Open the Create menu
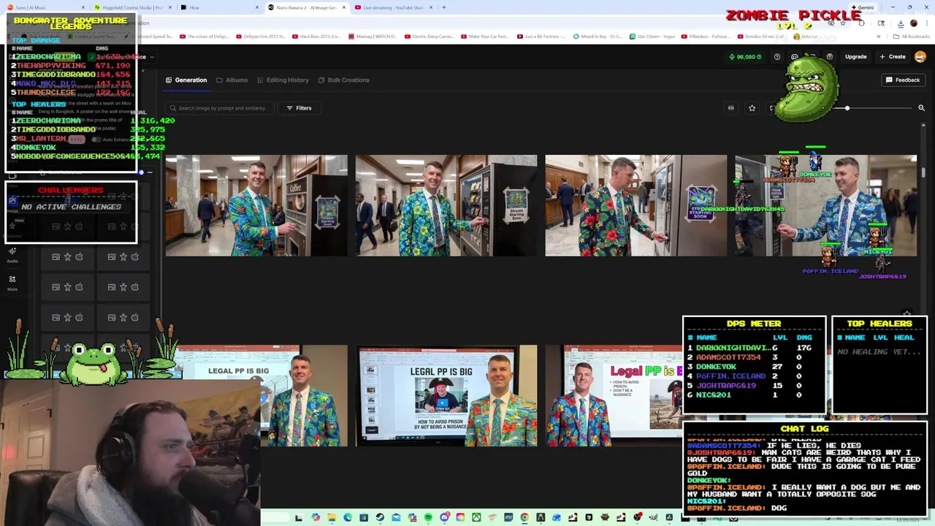Viewport: 935px width, 526px height. tap(893, 56)
